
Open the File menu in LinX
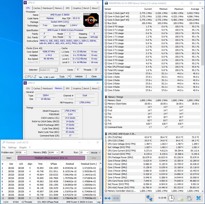tap(4, 147)
